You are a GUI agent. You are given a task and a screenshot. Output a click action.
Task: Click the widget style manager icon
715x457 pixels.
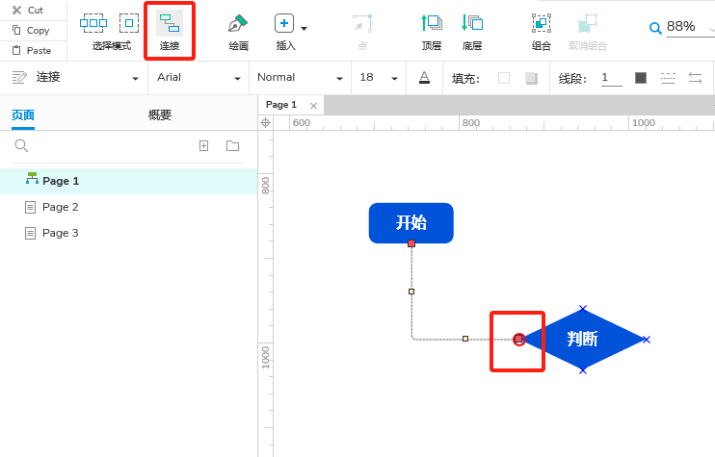point(19,77)
